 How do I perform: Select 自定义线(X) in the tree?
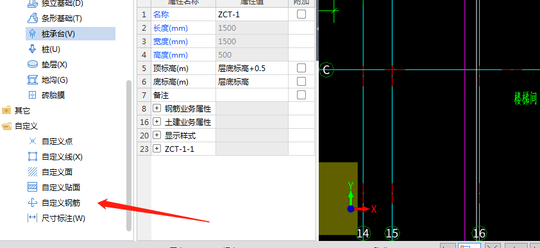click(62, 157)
